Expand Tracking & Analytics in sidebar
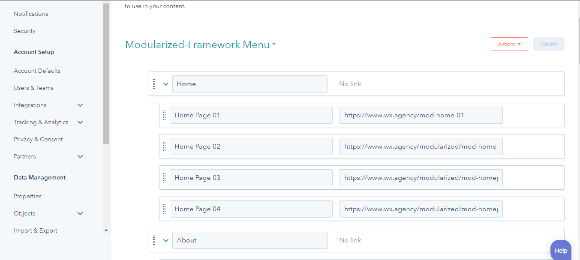This screenshot has width=580, height=260. (80, 122)
